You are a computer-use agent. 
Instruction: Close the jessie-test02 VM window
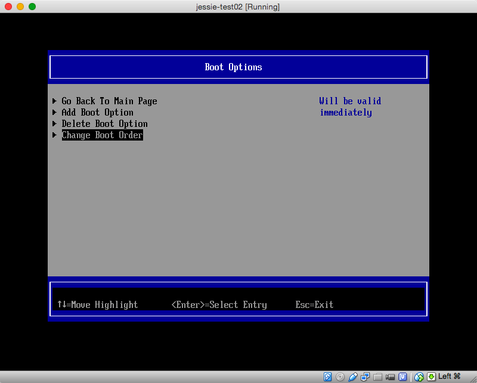click(x=8, y=7)
